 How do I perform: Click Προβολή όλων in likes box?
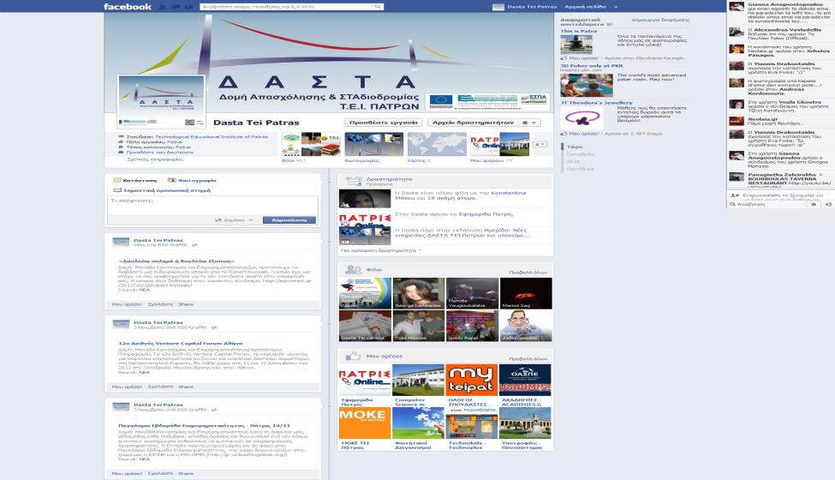[528, 358]
